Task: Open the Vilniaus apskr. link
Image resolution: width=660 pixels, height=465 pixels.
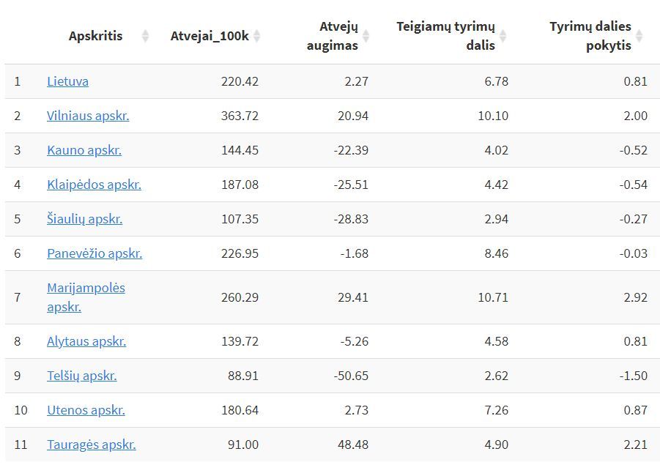Action: tap(88, 116)
